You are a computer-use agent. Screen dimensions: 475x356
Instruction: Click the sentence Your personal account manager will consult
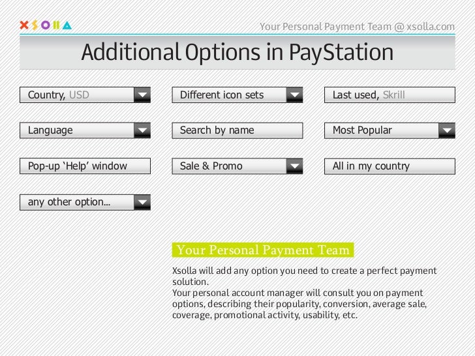pos(299,304)
